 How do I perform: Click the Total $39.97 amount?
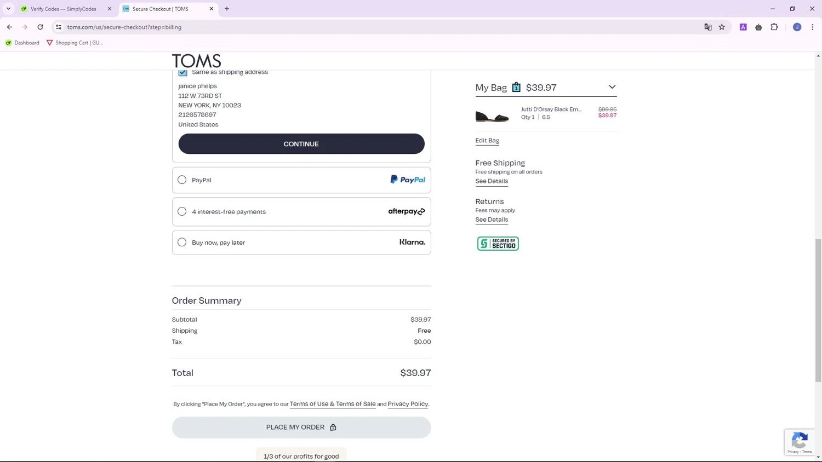point(415,373)
